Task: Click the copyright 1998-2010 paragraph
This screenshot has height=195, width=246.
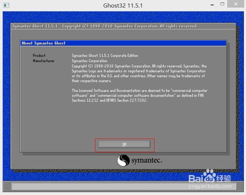Action: pyautogui.click(x=139, y=73)
